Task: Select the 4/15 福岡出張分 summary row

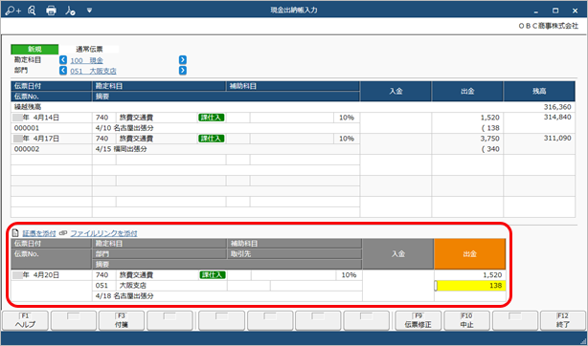Action: tap(226, 149)
